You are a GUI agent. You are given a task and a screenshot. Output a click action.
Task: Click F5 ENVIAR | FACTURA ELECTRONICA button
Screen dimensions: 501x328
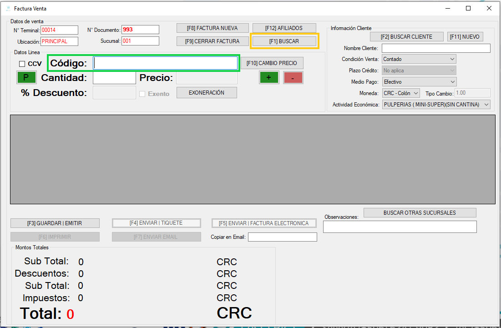tap(264, 223)
